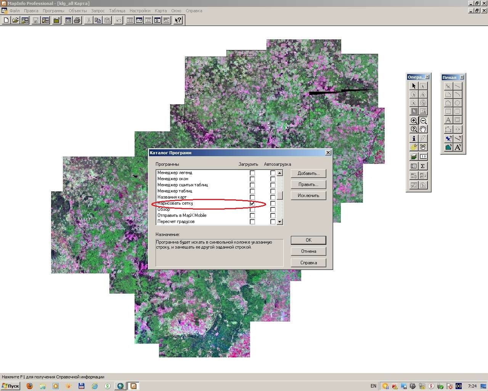Screen dimensions: 488x391
Task: Click the program list scroll-down arrow
Action: pyautogui.click(x=280, y=222)
